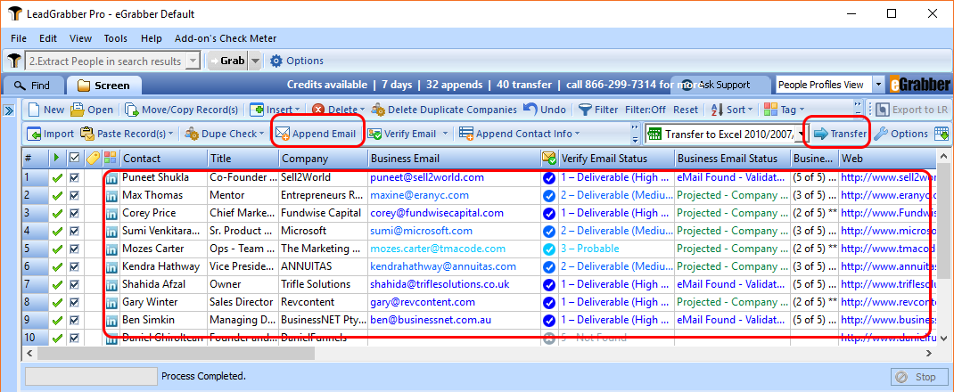Image resolution: width=954 pixels, height=392 pixels.
Task: Toggle checkbox for Gary Winter row
Action: [x=75, y=302]
